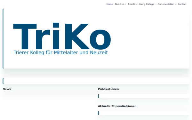
Task: Select the Publikationen heading
Action: pyautogui.click(x=108, y=89)
